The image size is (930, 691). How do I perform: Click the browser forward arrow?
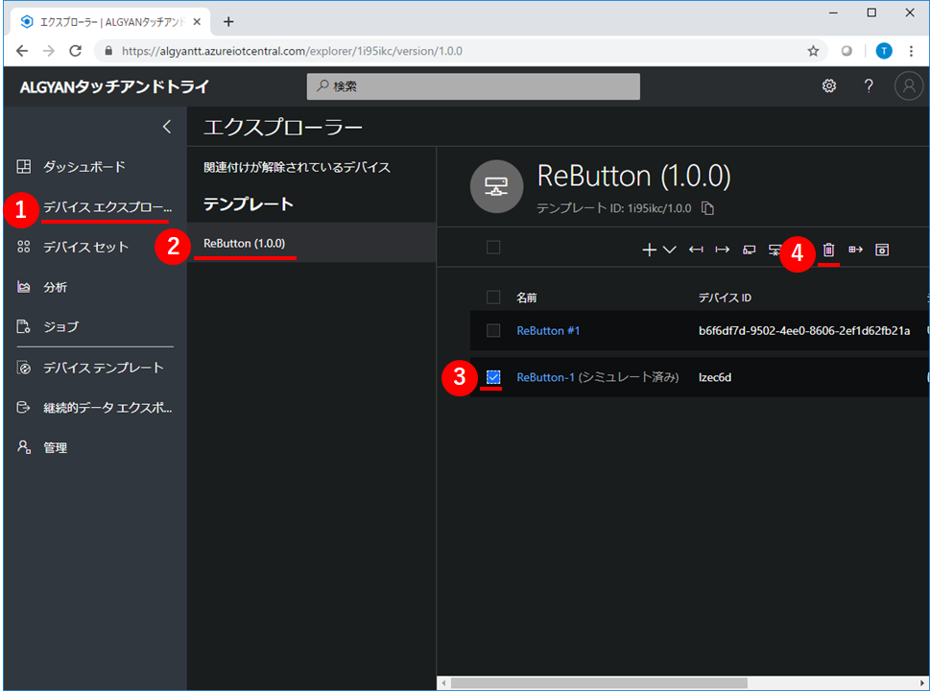click(49, 51)
